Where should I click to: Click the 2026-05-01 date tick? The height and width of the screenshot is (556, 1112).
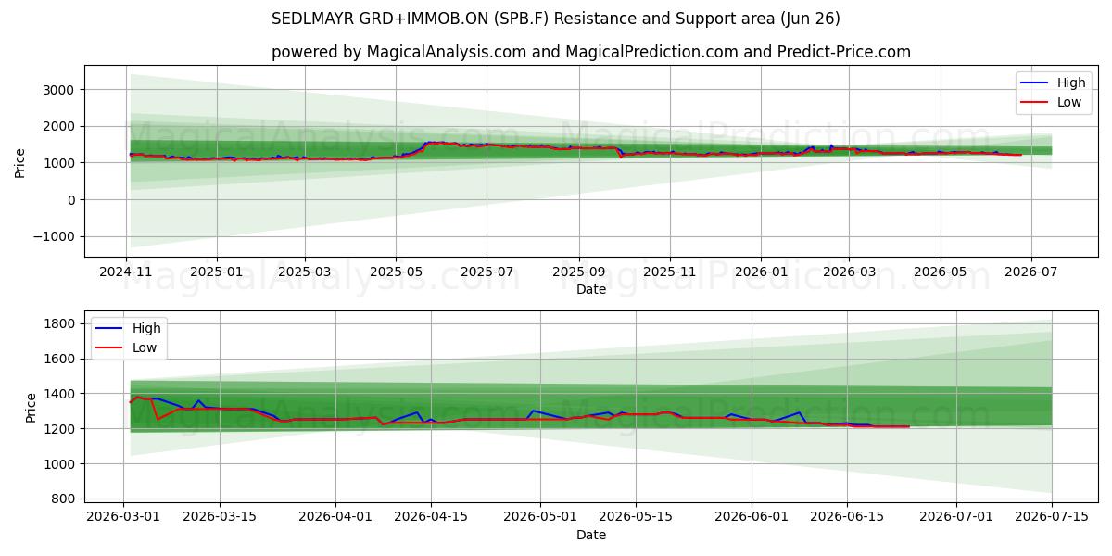[539, 516]
